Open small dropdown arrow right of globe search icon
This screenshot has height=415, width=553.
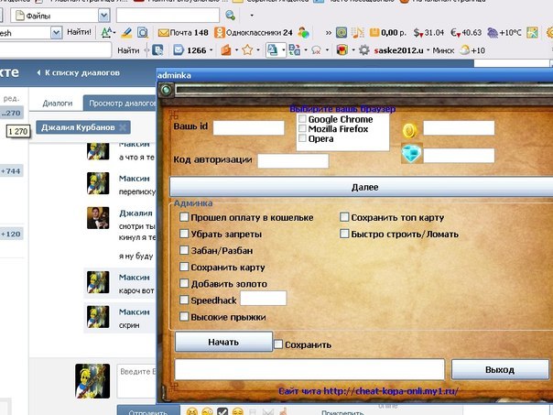pos(252,16)
